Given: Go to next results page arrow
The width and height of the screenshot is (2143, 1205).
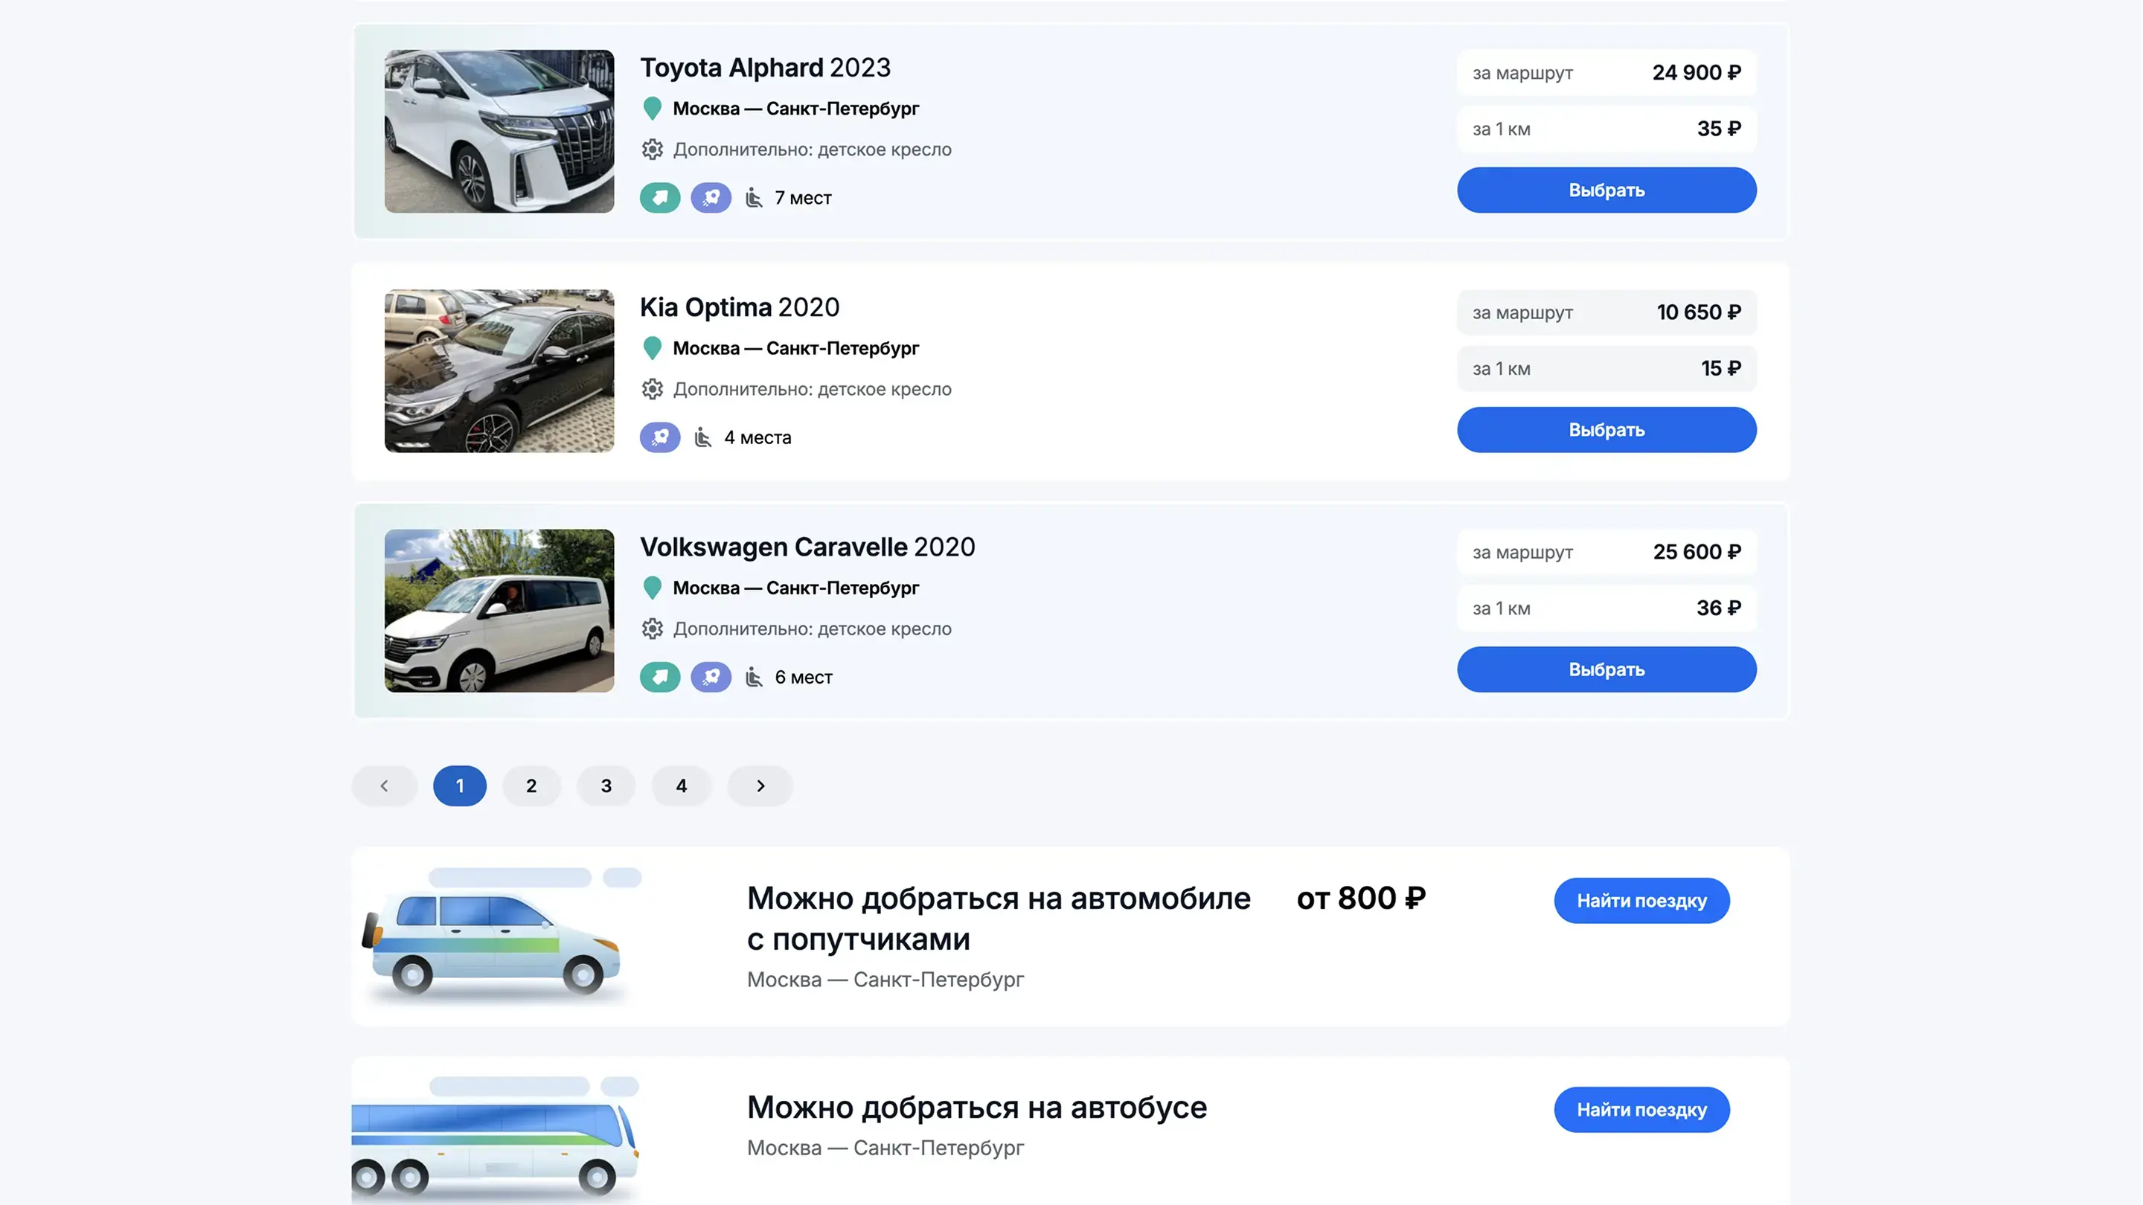Looking at the screenshot, I should click(x=760, y=786).
